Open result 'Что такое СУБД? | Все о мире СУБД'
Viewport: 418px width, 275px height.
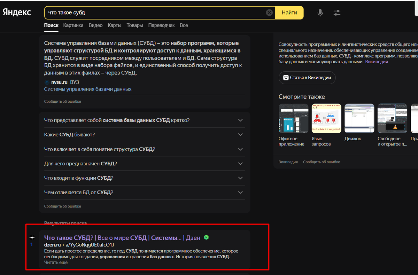(x=122, y=238)
